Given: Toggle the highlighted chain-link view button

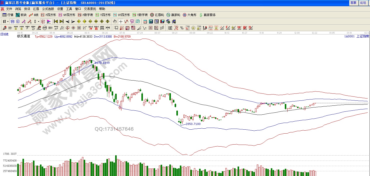Looking at the screenshot, I should click(x=12, y=21).
